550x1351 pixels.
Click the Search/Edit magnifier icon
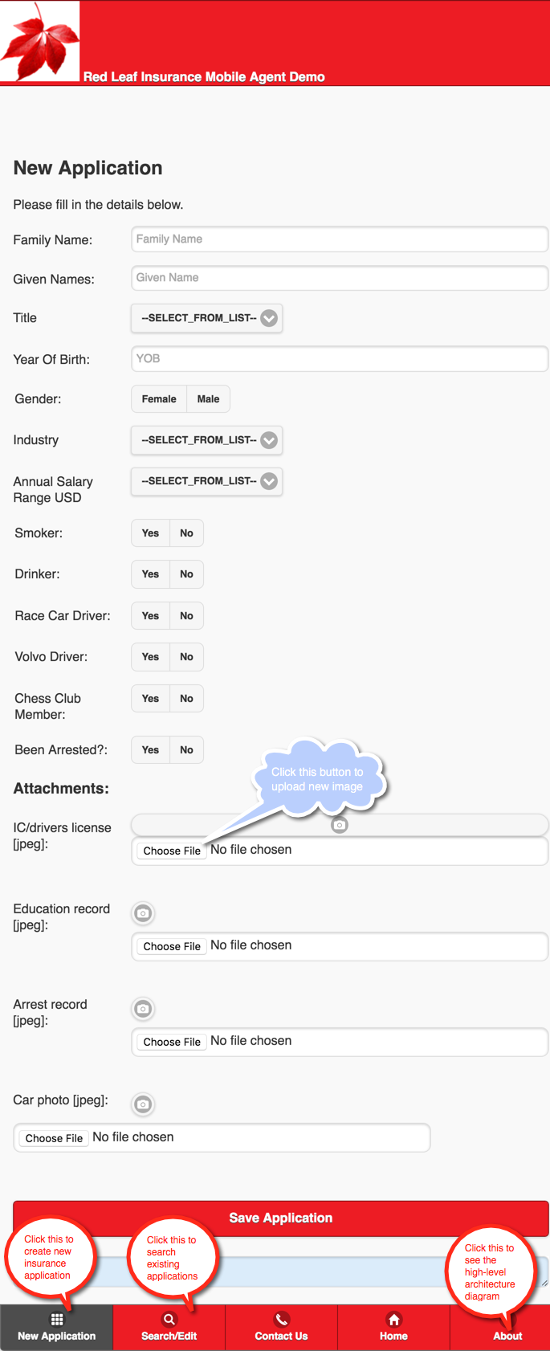169,1319
